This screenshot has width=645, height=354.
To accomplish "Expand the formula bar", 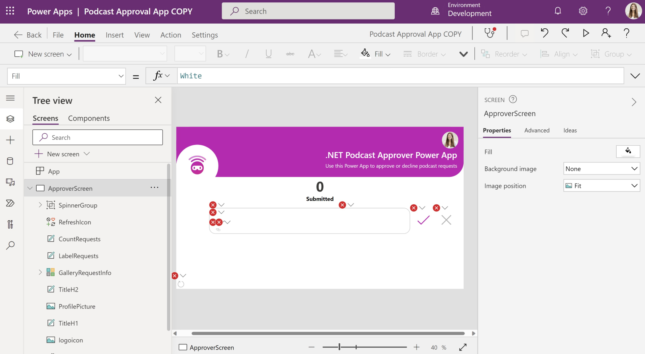I will tap(635, 76).
